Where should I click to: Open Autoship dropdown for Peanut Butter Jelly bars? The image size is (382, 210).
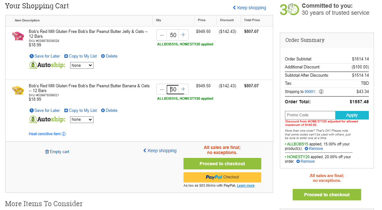[82, 66]
